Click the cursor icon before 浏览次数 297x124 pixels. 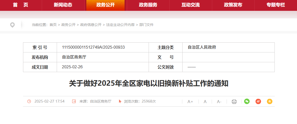(120, 101)
